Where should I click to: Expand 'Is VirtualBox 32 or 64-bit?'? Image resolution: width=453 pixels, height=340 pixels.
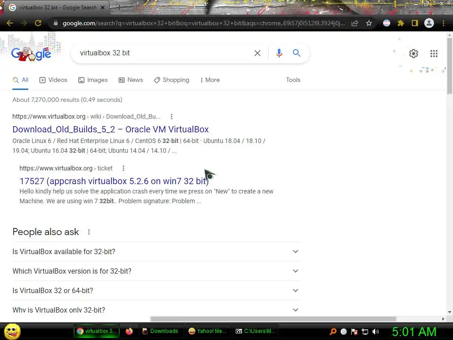pyautogui.click(x=157, y=290)
